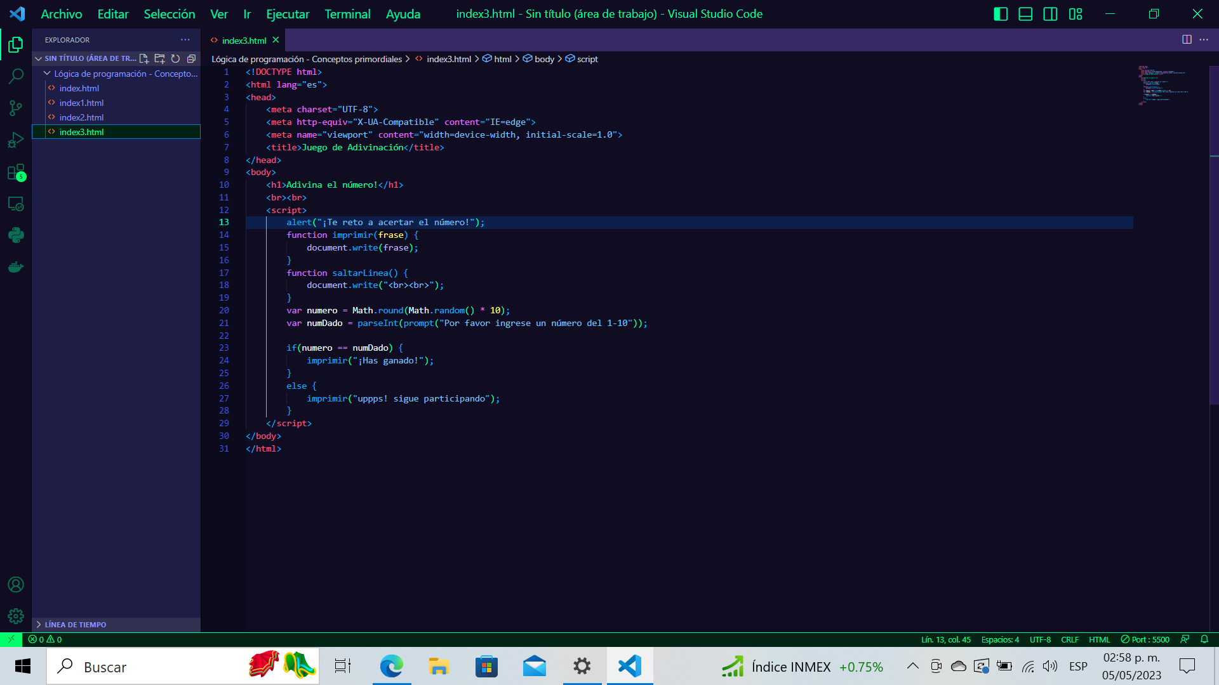Open the Explorer view in activity bar
Viewport: 1219px width, 685px height.
click(16, 45)
